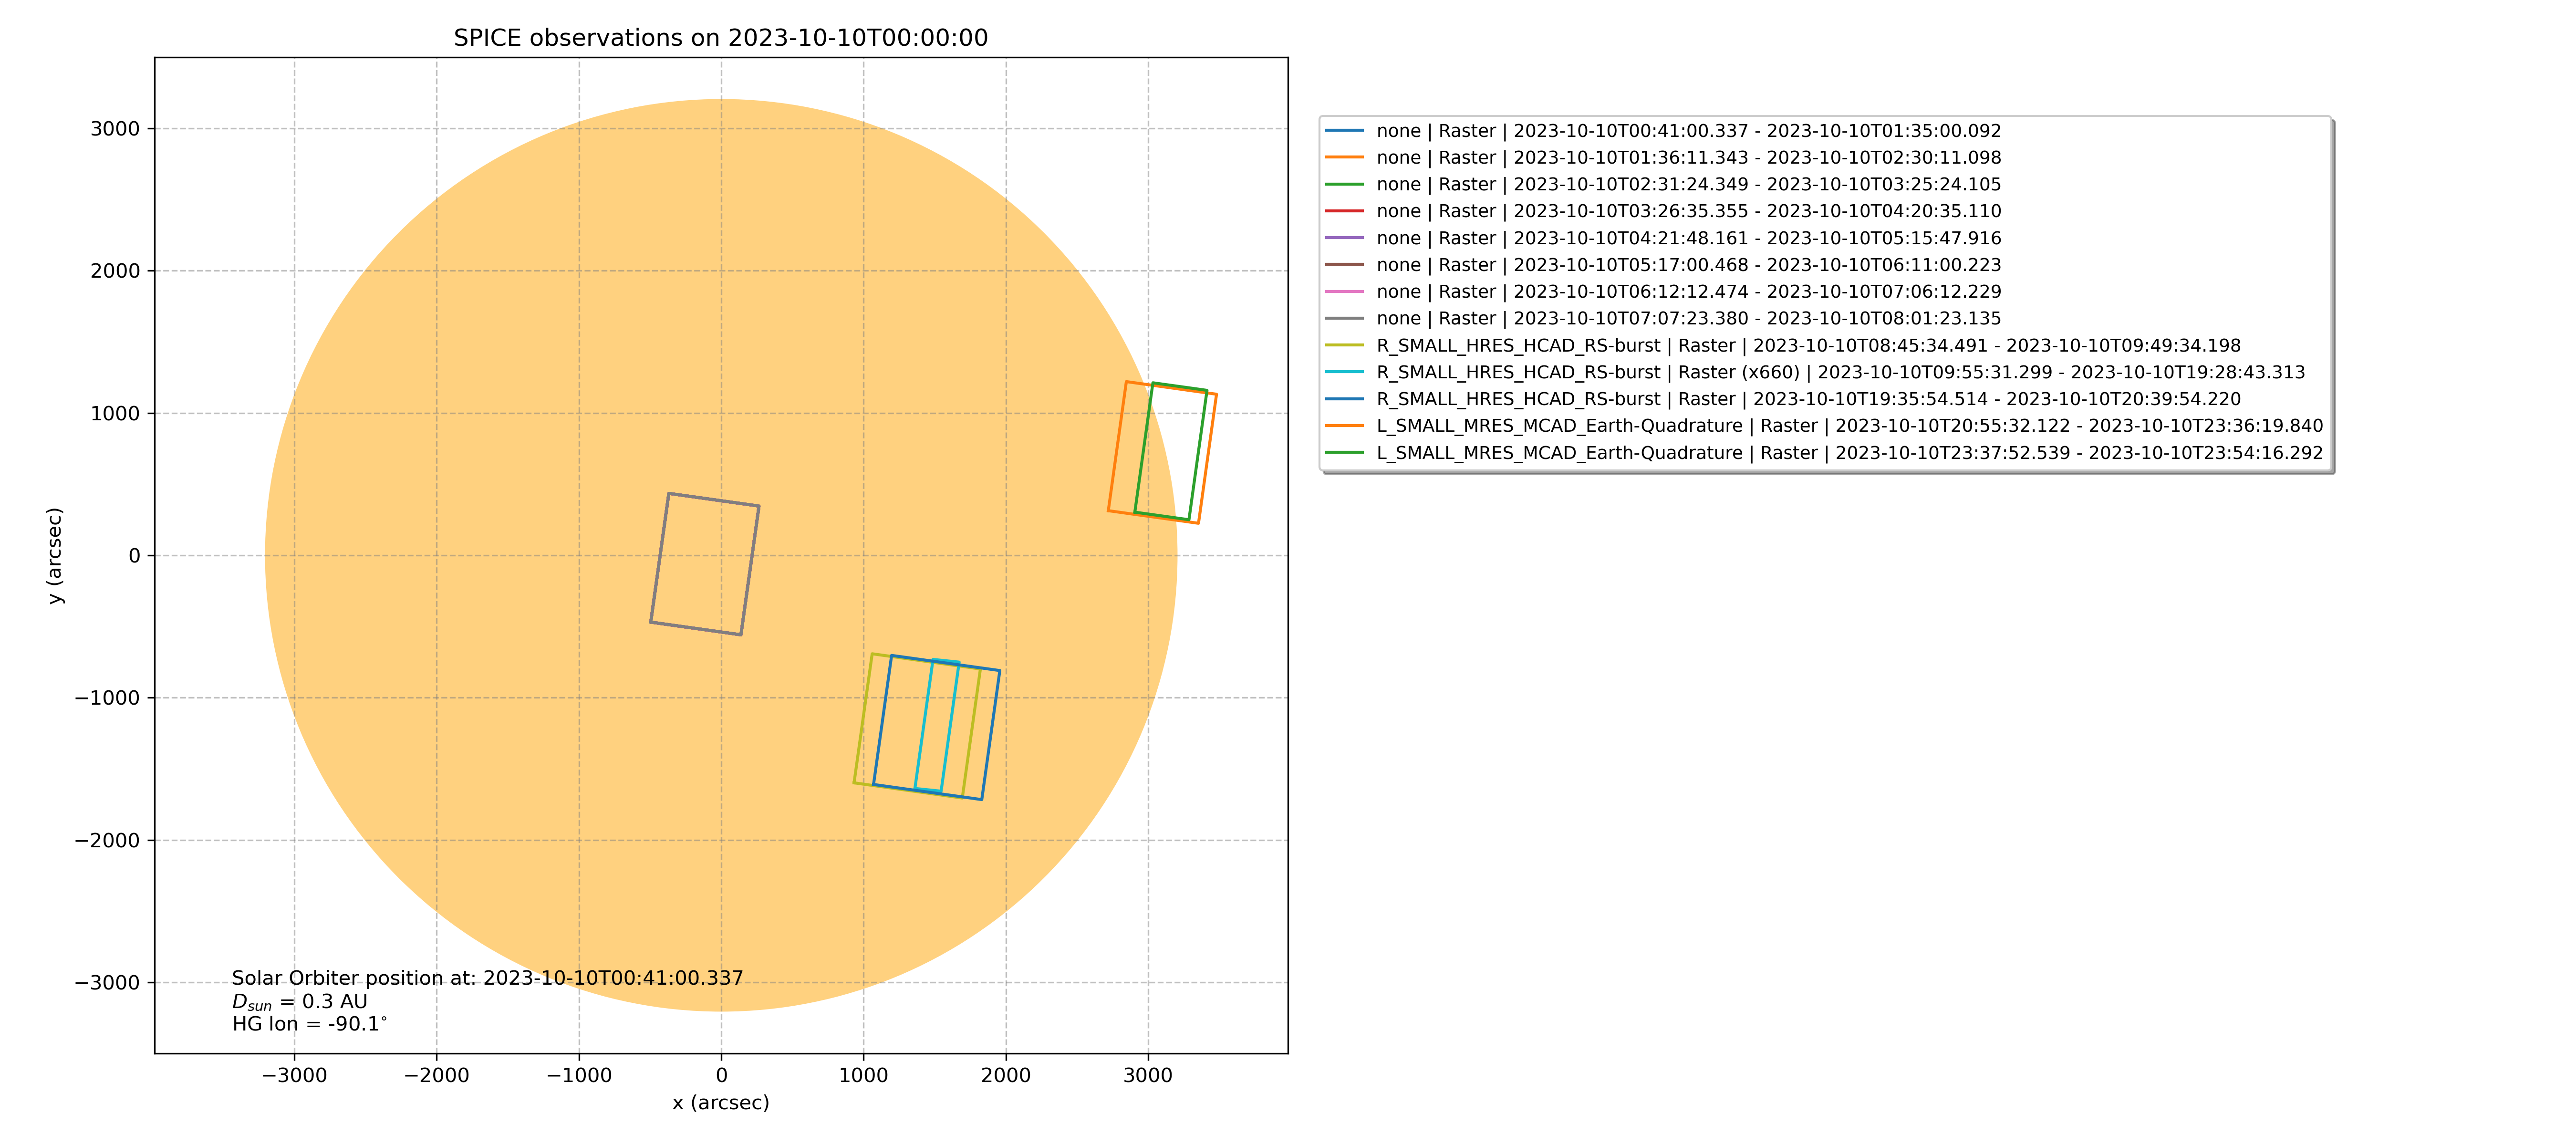This screenshot has height=1145, width=2576.
Task: Click the HG lon = -90.1° annotation
Action: pos(309,1024)
